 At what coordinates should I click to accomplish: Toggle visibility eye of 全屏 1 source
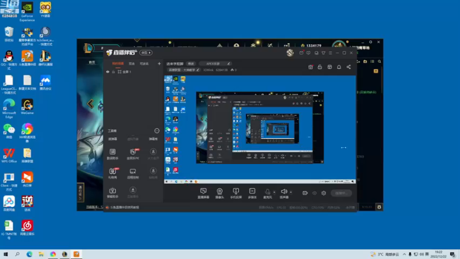click(x=108, y=71)
